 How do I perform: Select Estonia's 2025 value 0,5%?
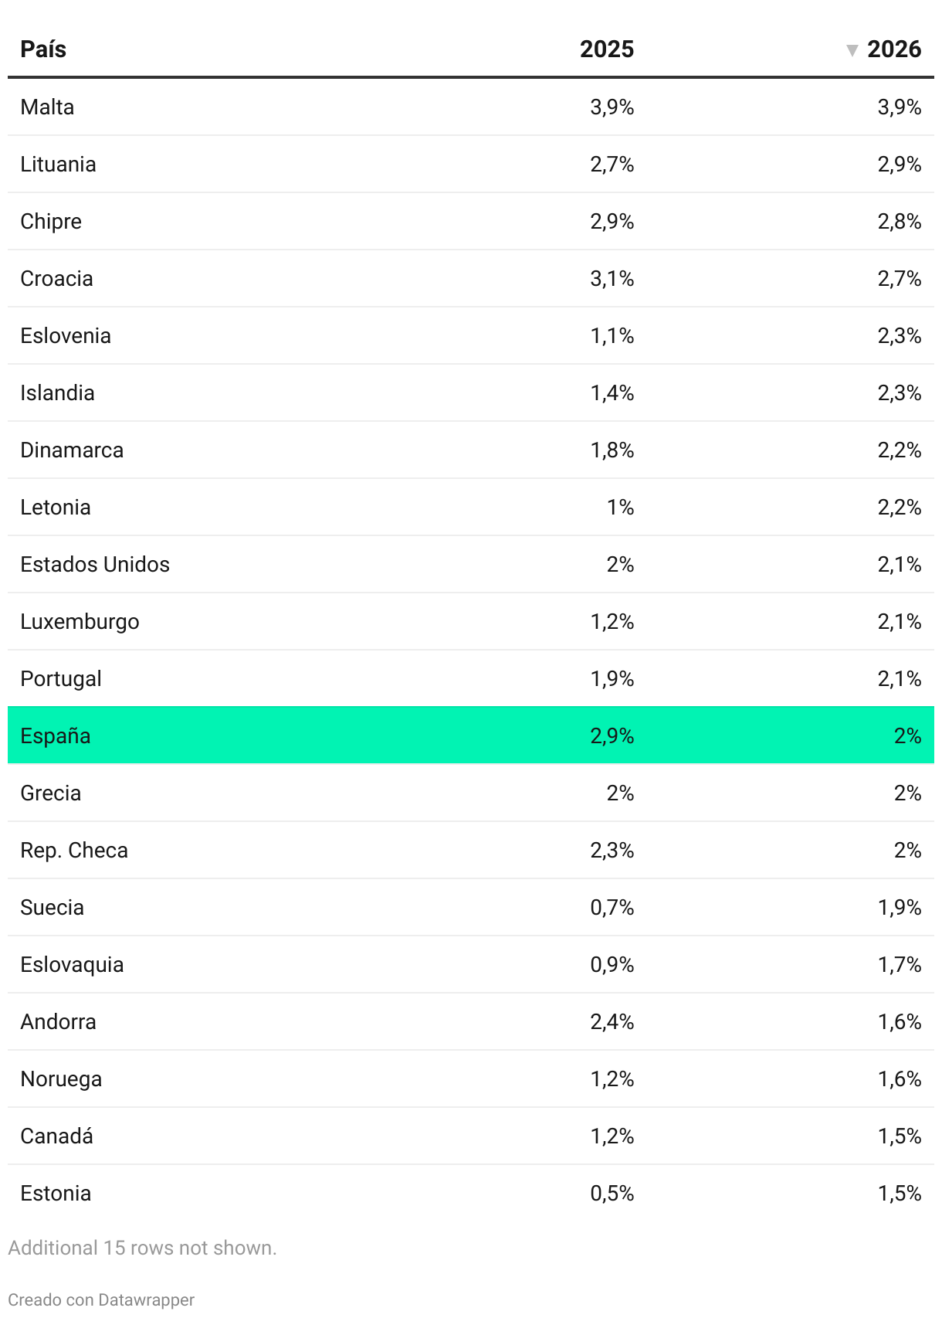(612, 1193)
